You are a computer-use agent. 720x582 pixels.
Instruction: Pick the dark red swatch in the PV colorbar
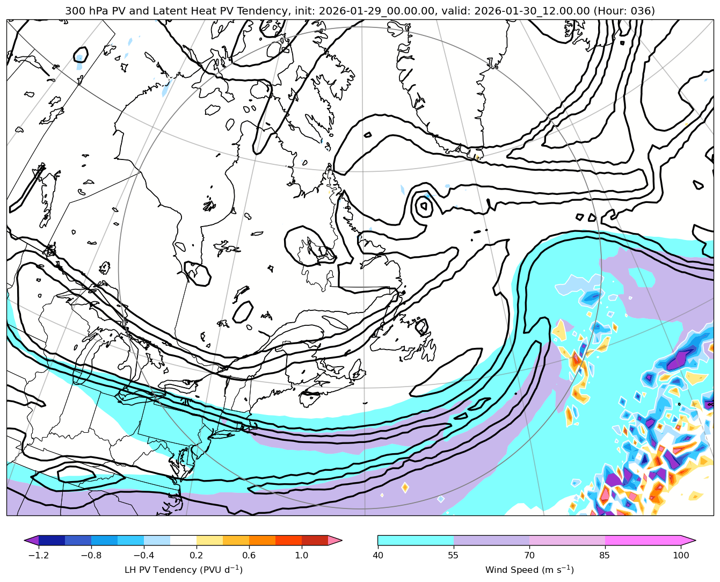[x=315, y=540]
